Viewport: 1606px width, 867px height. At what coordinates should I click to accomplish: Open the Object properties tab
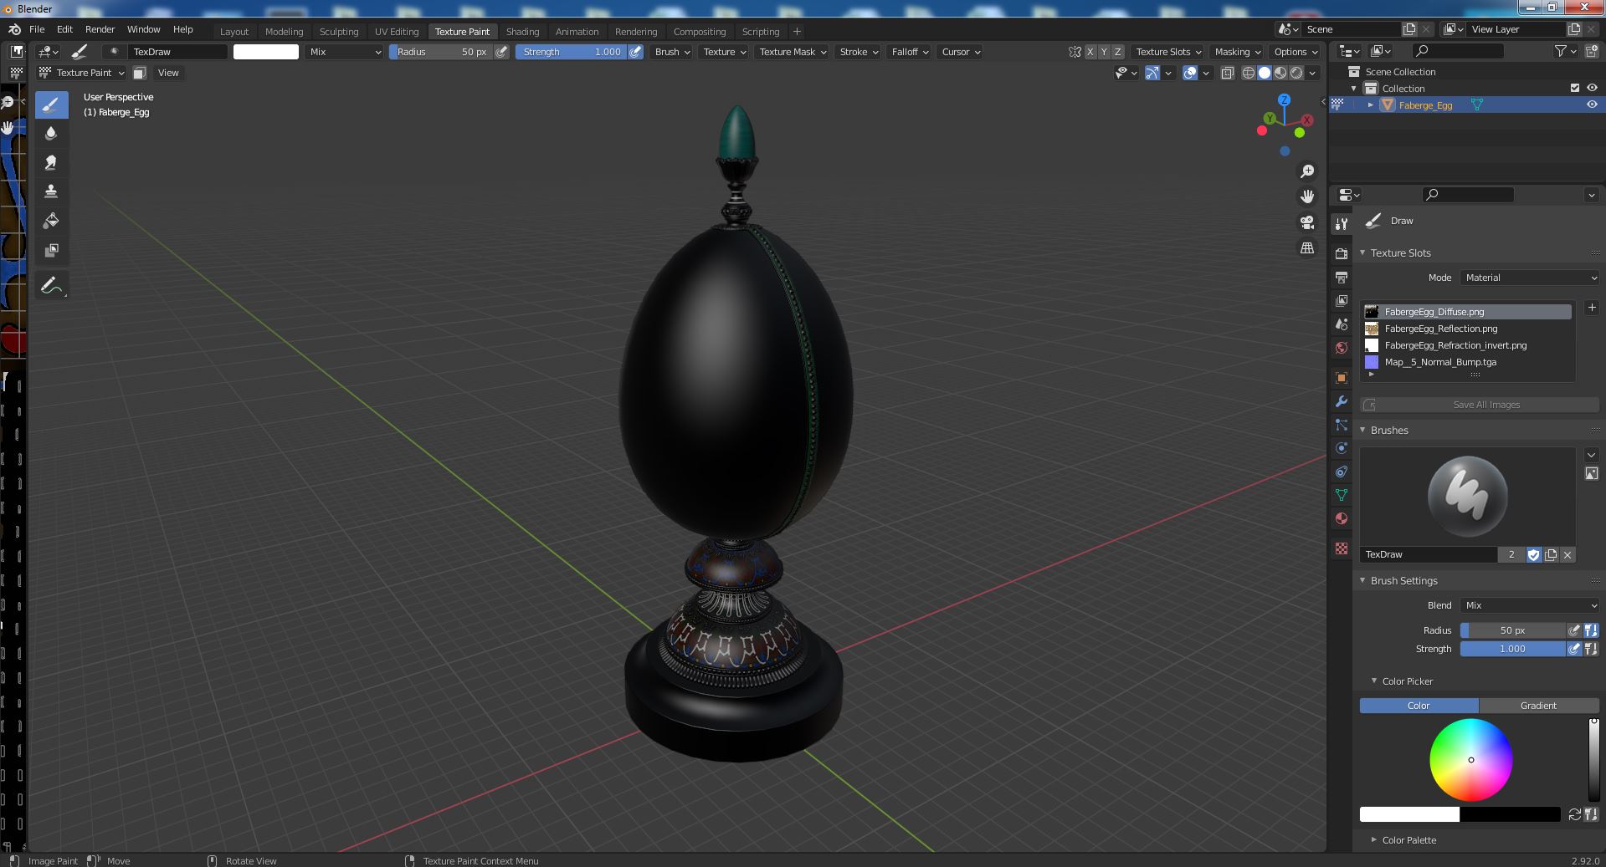pos(1342,378)
